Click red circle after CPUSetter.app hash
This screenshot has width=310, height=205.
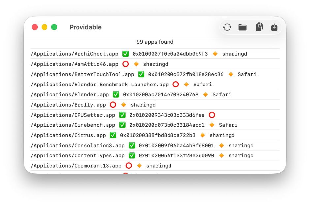[x=212, y=115]
